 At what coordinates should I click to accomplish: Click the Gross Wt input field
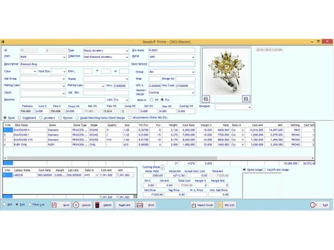73,111
